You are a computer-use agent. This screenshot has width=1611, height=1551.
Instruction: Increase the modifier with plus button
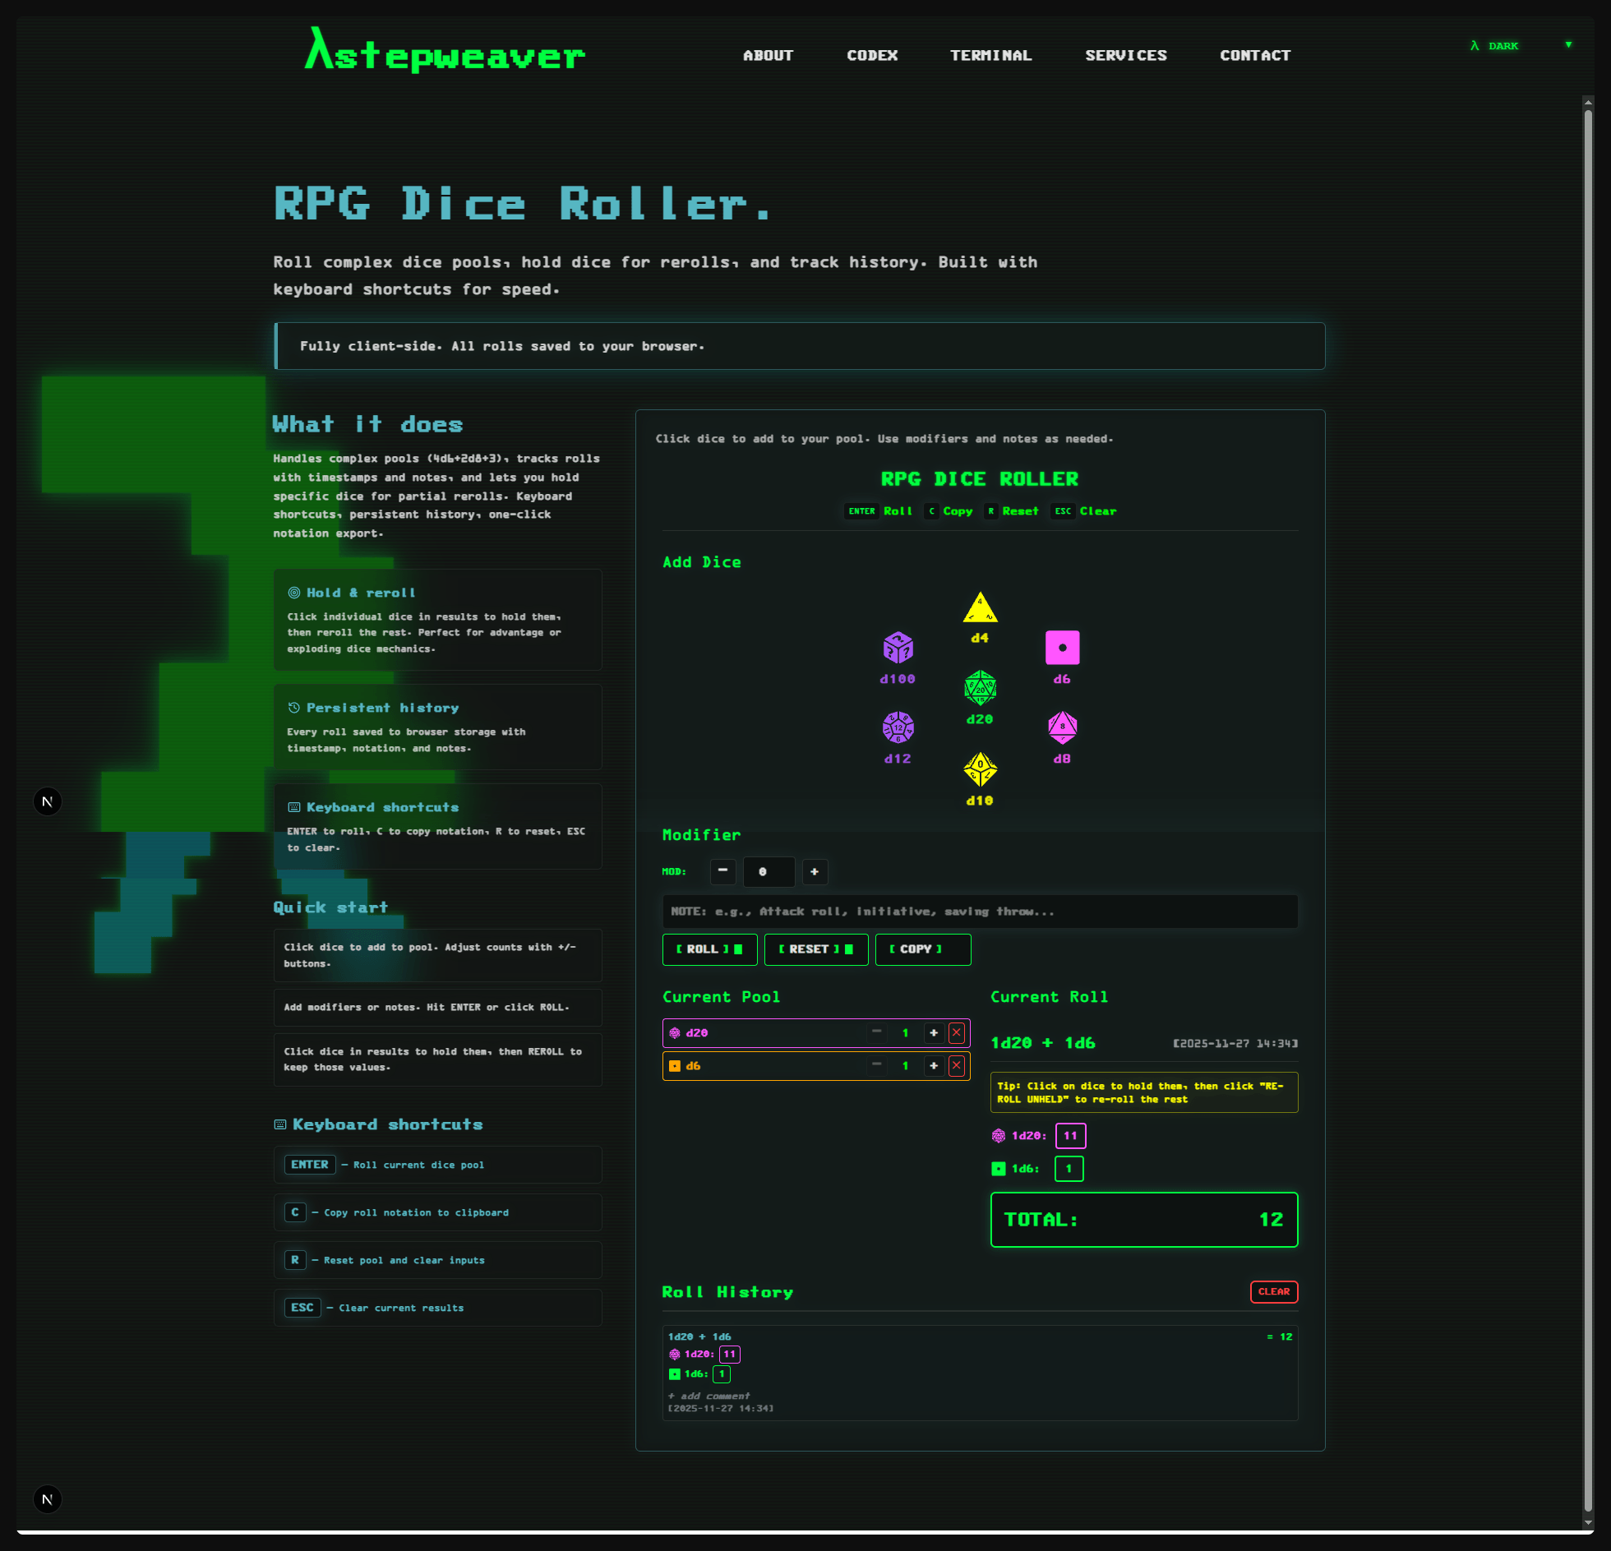(x=814, y=871)
